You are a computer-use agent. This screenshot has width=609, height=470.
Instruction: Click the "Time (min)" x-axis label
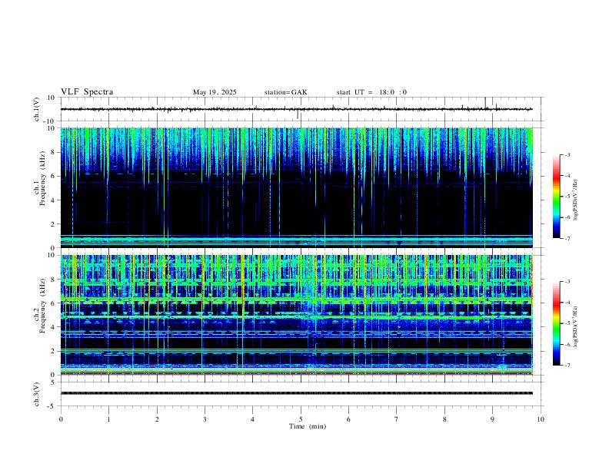click(308, 426)
